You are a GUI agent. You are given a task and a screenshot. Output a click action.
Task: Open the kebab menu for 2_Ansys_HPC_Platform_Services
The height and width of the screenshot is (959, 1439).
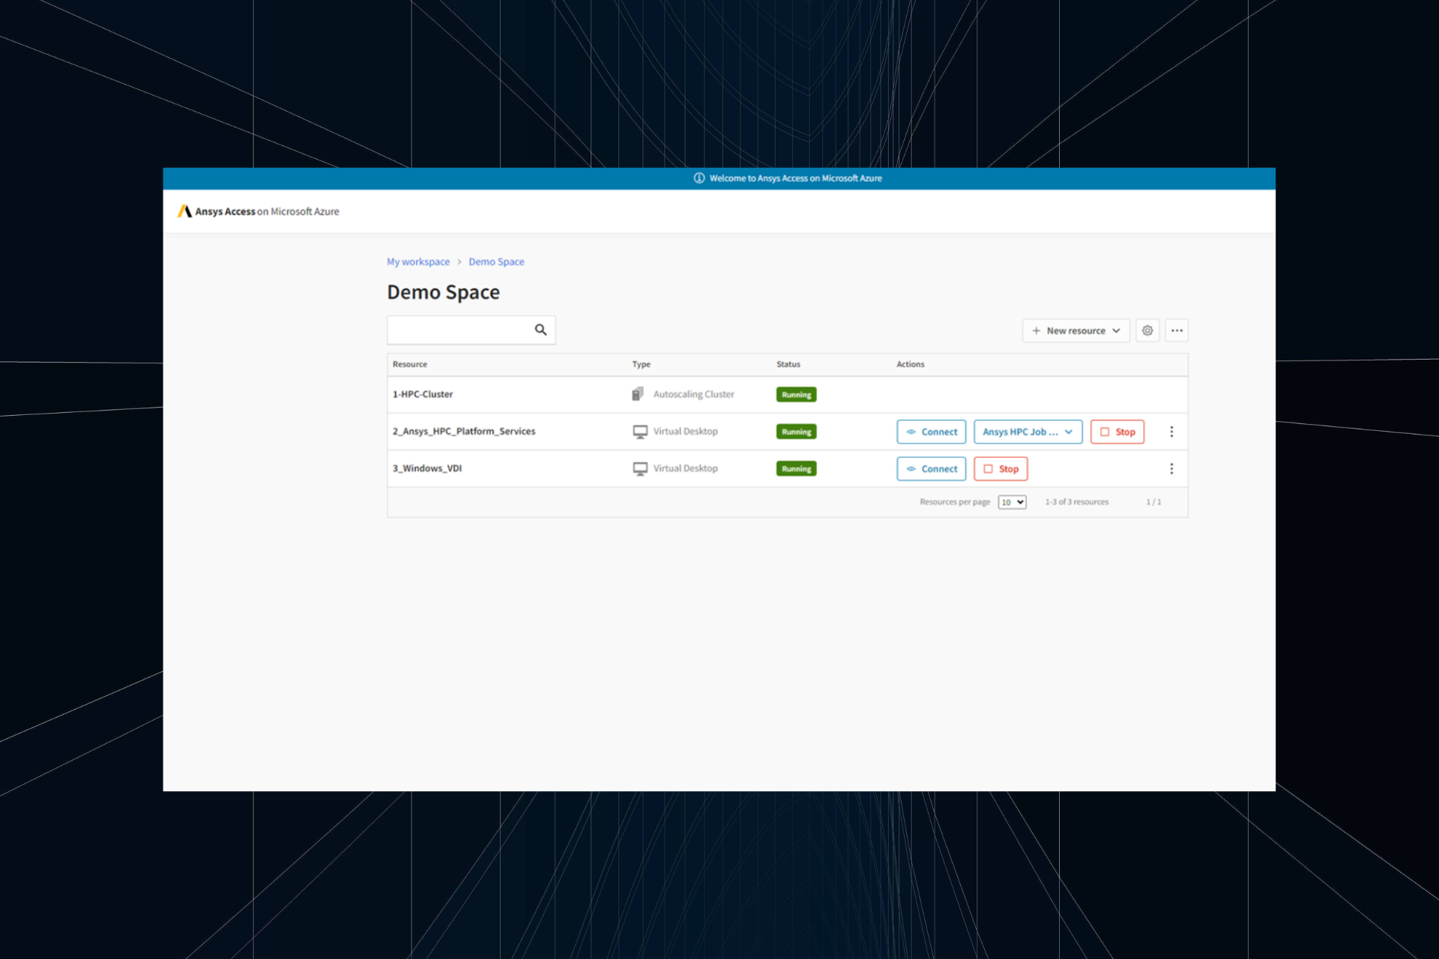pos(1171,432)
